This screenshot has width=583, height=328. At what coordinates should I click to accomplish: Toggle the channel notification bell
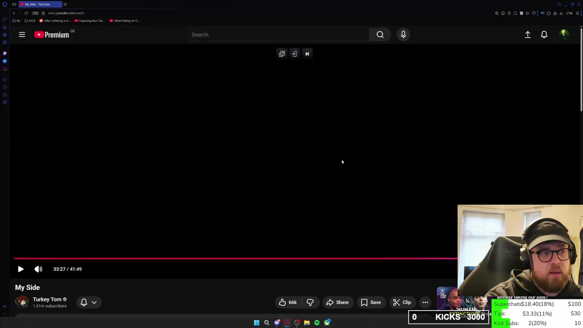pos(84,302)
